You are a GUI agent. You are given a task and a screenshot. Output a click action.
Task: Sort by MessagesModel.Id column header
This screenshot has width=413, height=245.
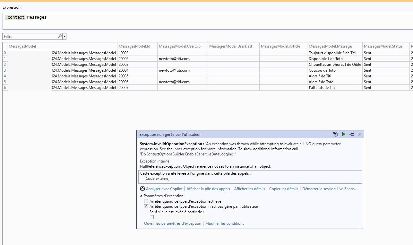[x=134, y=46]
